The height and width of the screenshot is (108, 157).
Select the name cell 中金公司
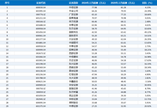tap(73, 11)
